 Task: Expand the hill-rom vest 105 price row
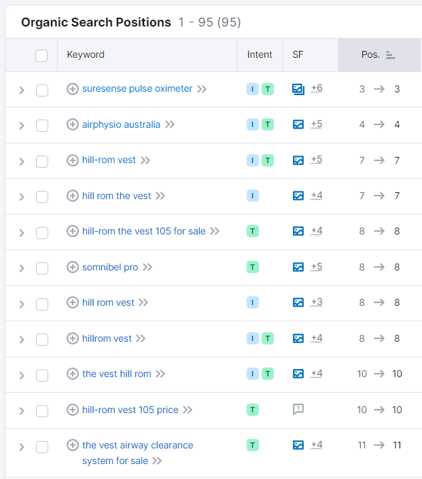click(x=22, y=411)
